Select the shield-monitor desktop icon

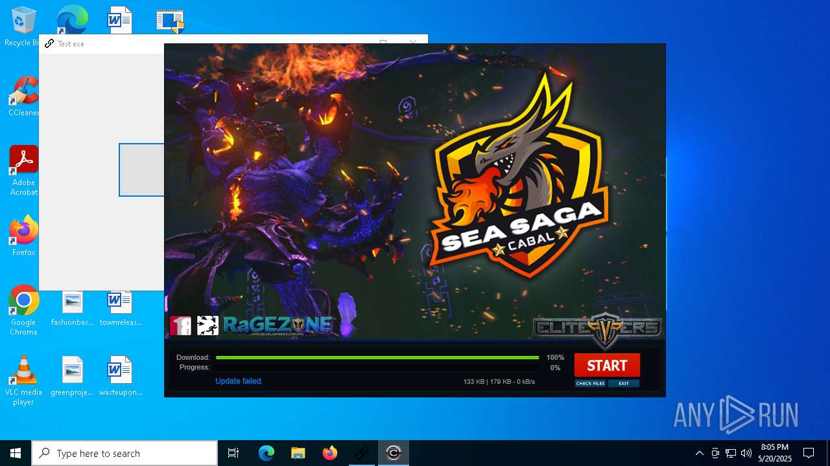(x=170, y=21)
